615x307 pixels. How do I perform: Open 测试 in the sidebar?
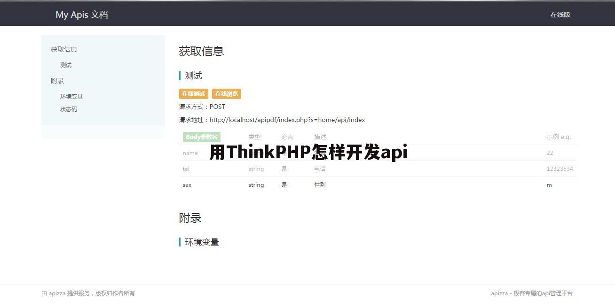coord(66,65)
